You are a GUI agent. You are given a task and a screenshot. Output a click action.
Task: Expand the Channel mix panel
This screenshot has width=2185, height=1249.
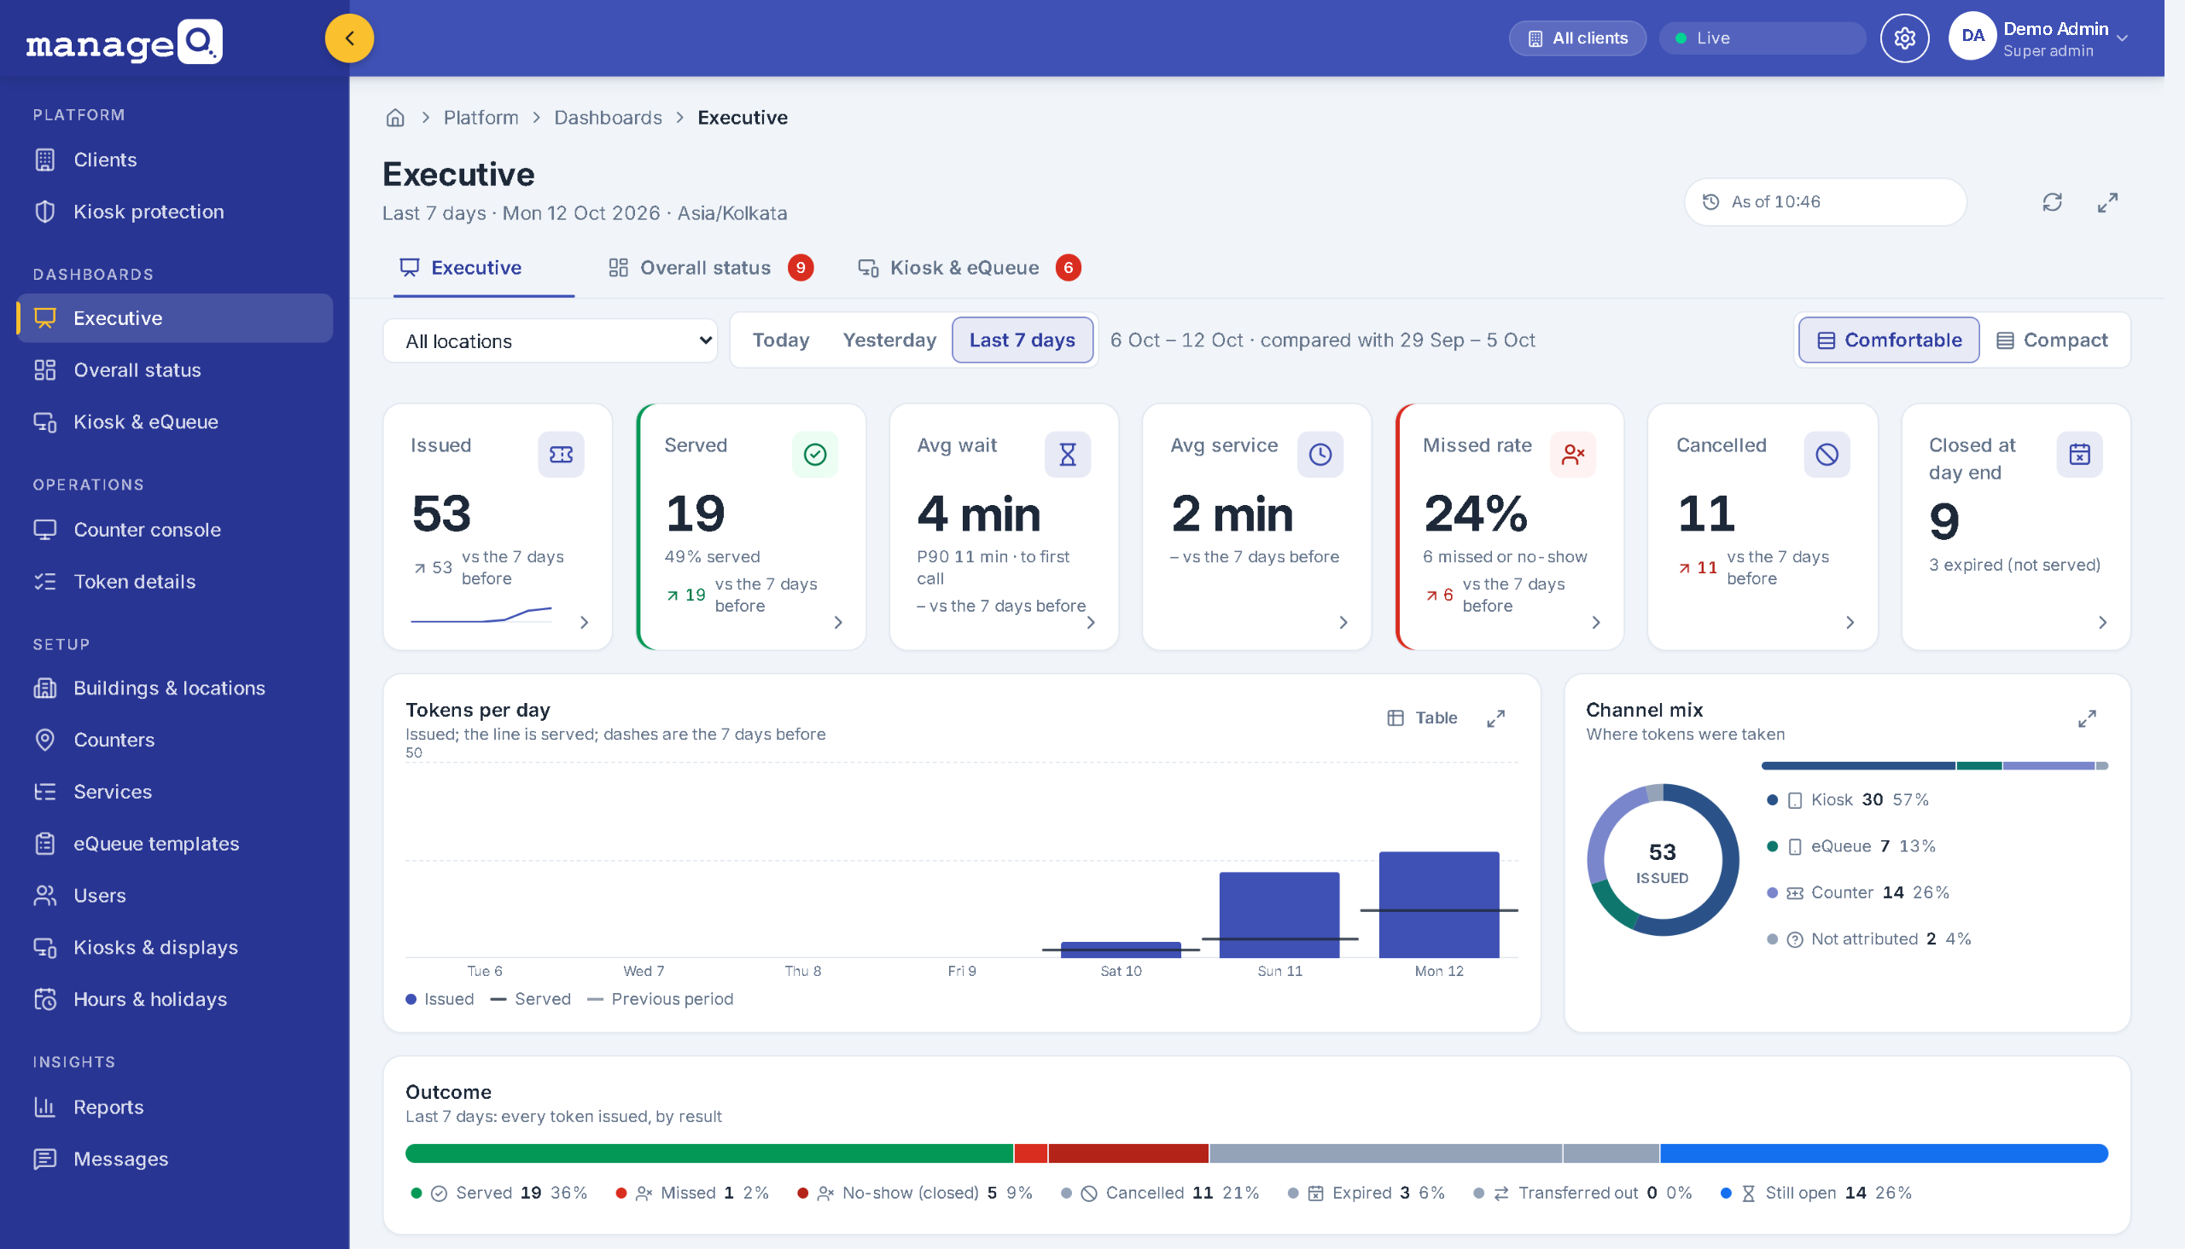point(2086,718)
